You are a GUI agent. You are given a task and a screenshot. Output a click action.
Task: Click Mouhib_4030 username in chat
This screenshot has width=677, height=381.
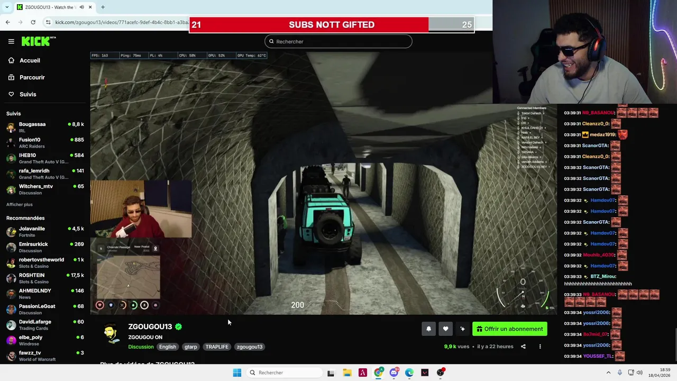(599, 255)
